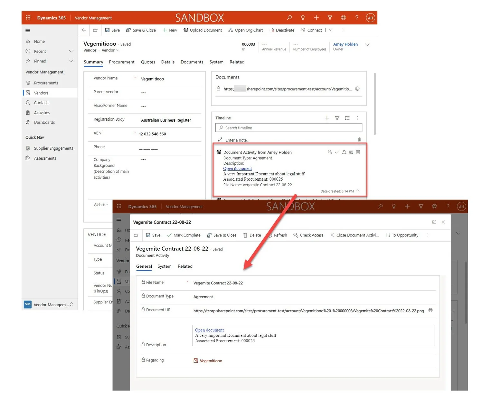Screen dimensions: 483x400
Task: Toggle the sidebar with the hamburger menu
Action: 27,30
